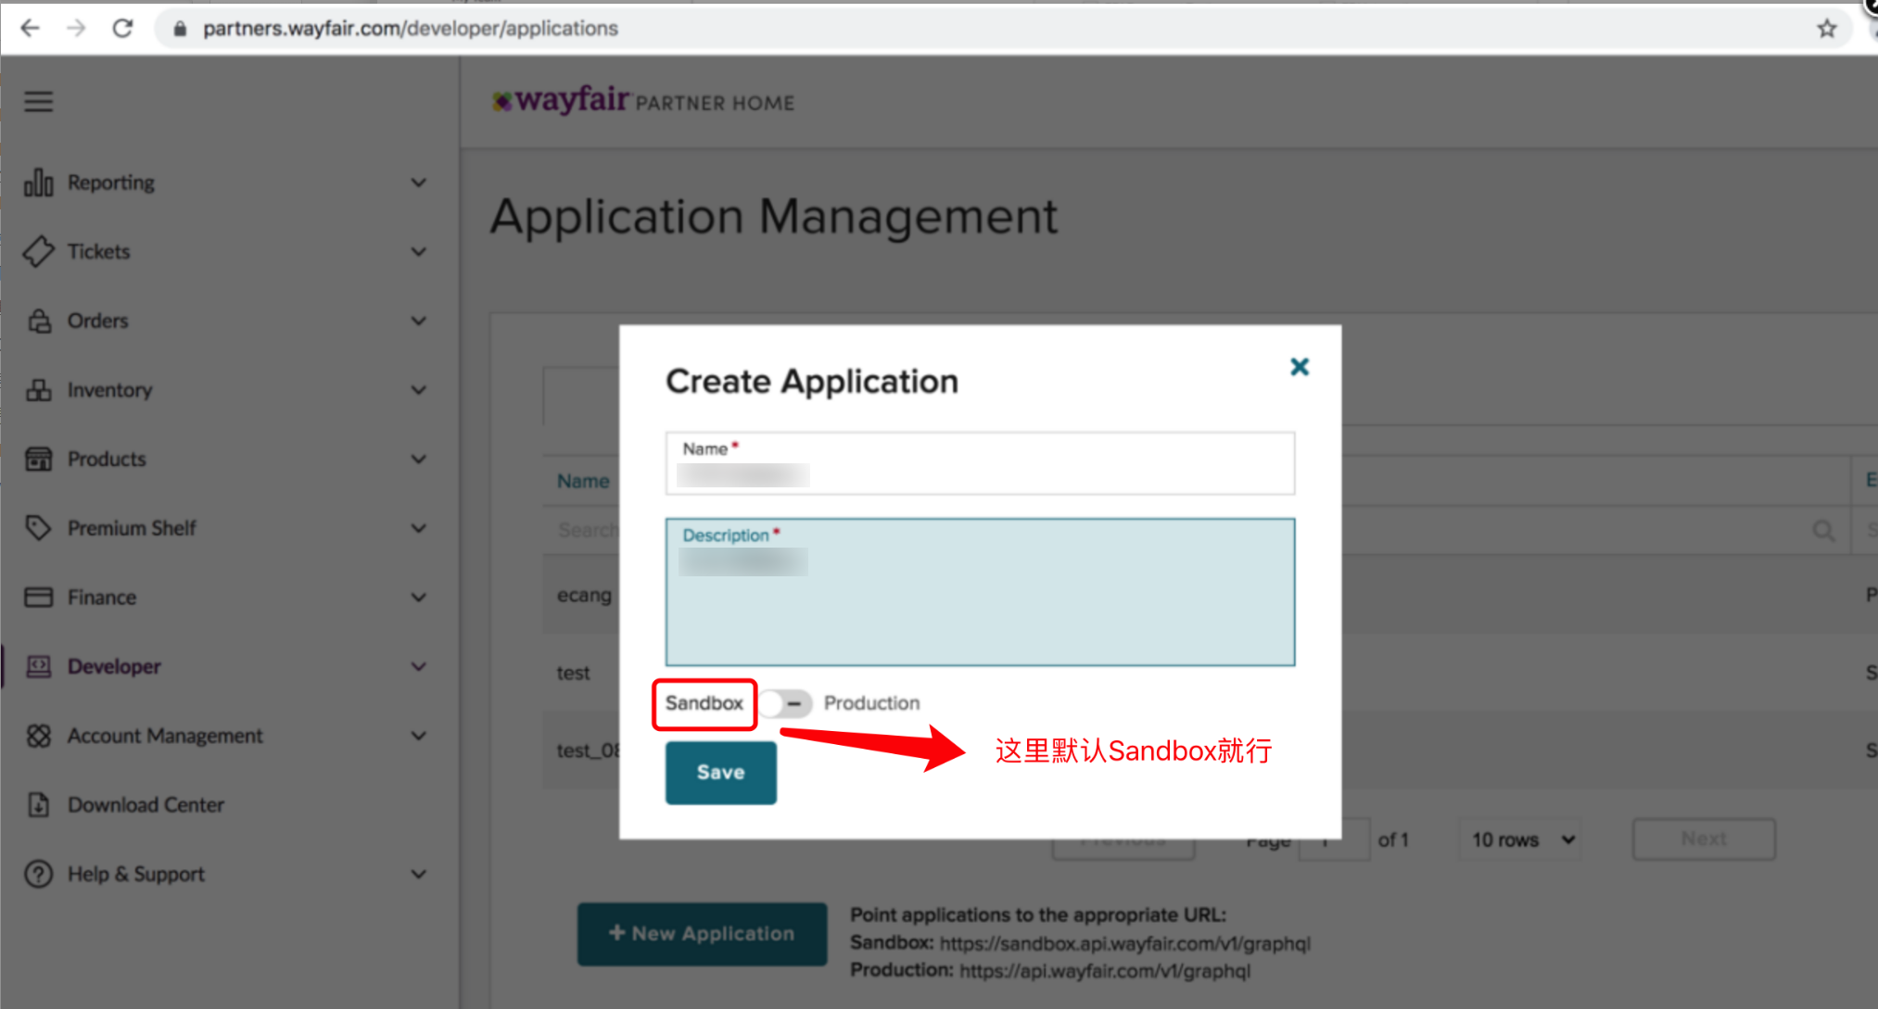Open the Developer sidebar section
Screen dimensions: 1878x1009
point(114,666)
